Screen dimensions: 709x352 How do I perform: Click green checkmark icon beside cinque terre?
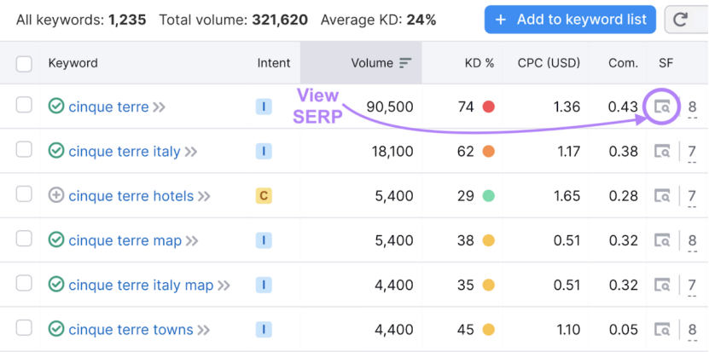pos(56,107)
